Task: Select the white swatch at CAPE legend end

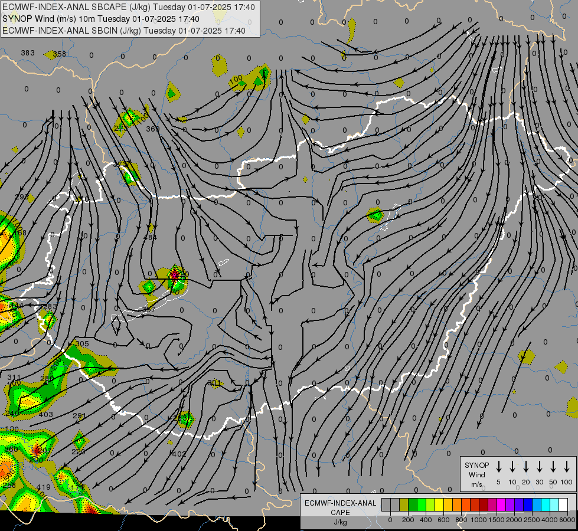Action: (x=564, y=504)
